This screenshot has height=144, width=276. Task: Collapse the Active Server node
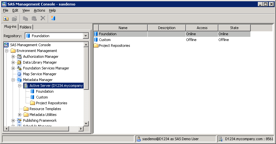pyautogui.click(x=19, y=86)
